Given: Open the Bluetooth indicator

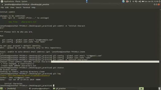Looking at the screenshot, I should pos(130,1).
